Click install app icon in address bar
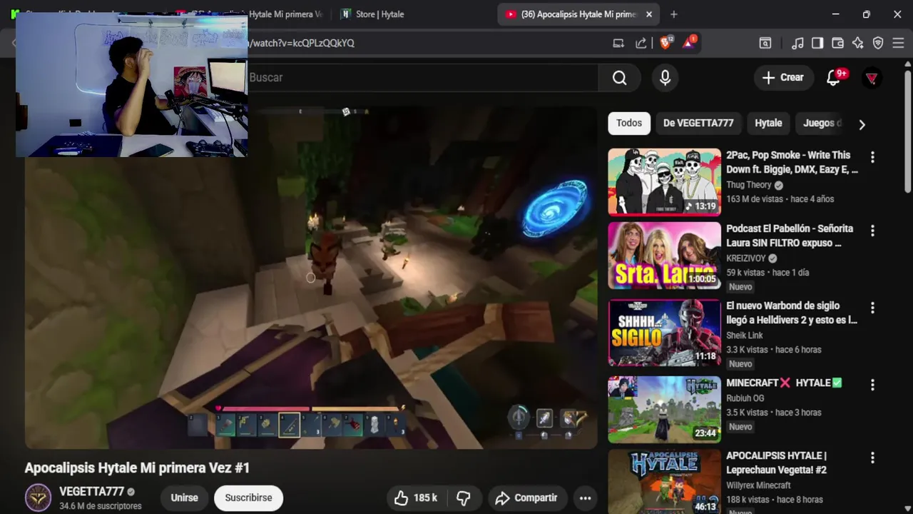This screenshot has height=514, width=913. [618, 43]
